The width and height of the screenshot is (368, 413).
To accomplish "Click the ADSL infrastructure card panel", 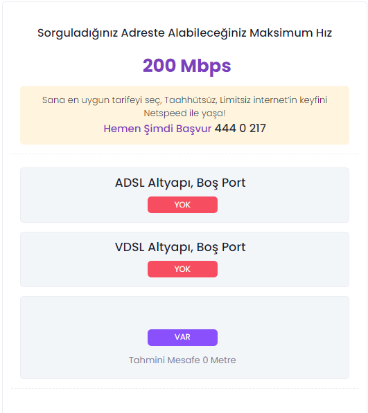I will (x=184, y=195).
